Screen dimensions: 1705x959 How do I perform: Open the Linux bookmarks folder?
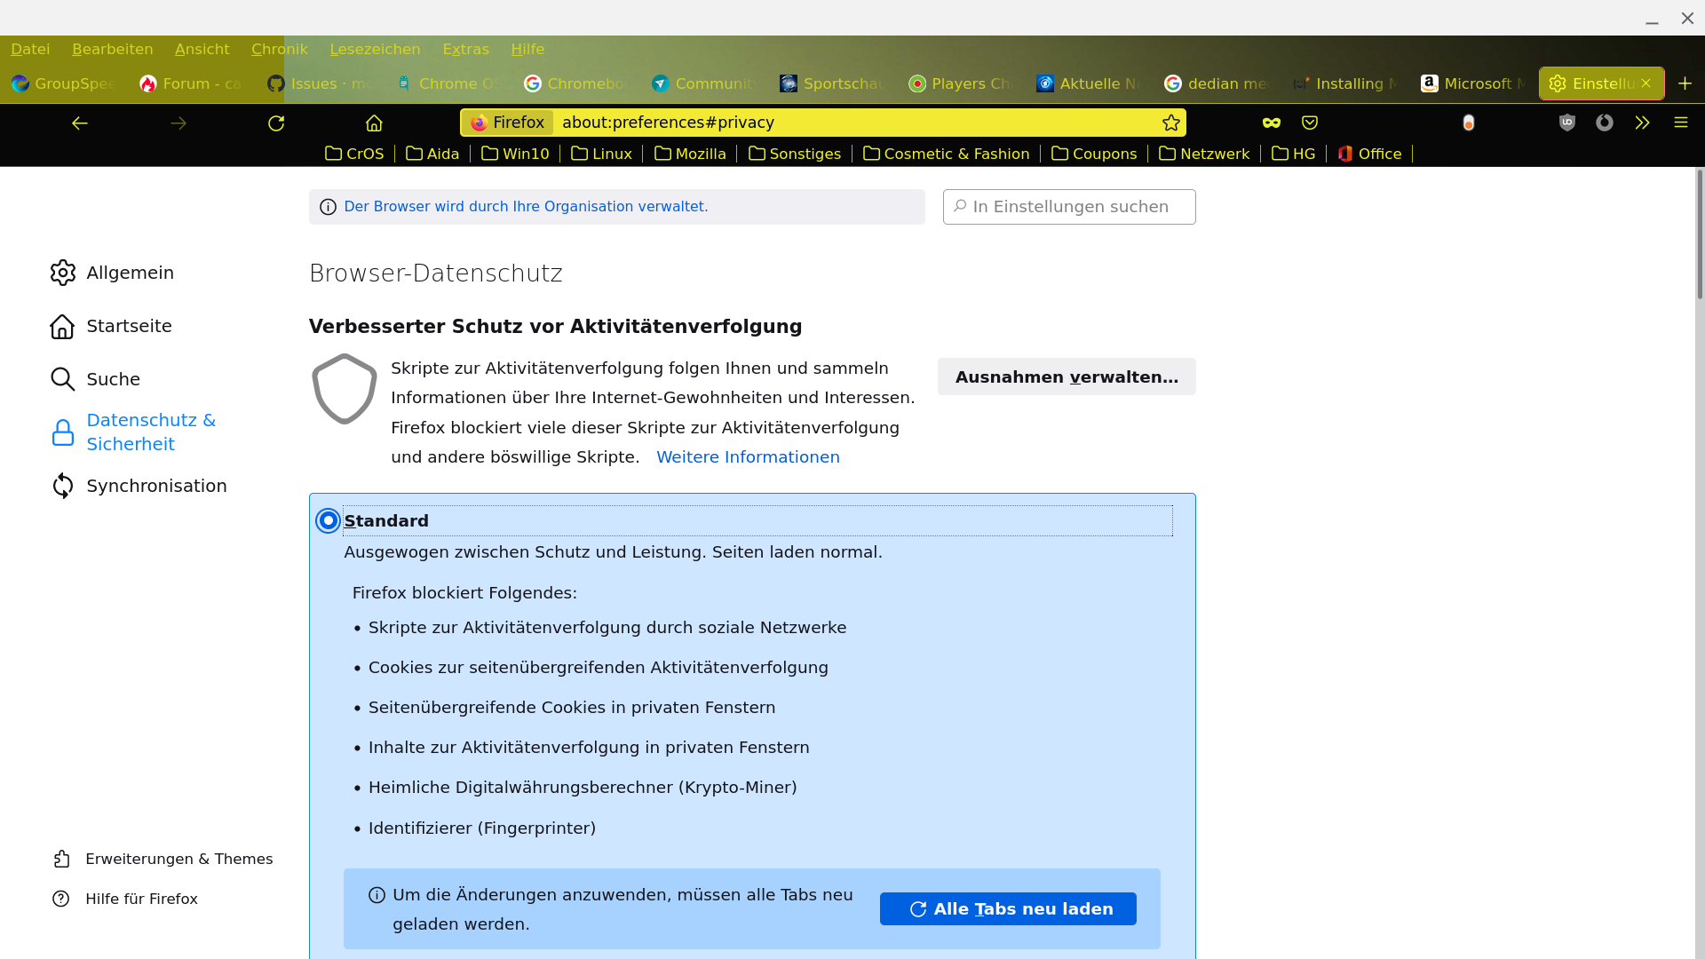[602, 154]
